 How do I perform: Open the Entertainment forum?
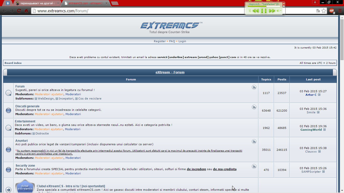25,121
